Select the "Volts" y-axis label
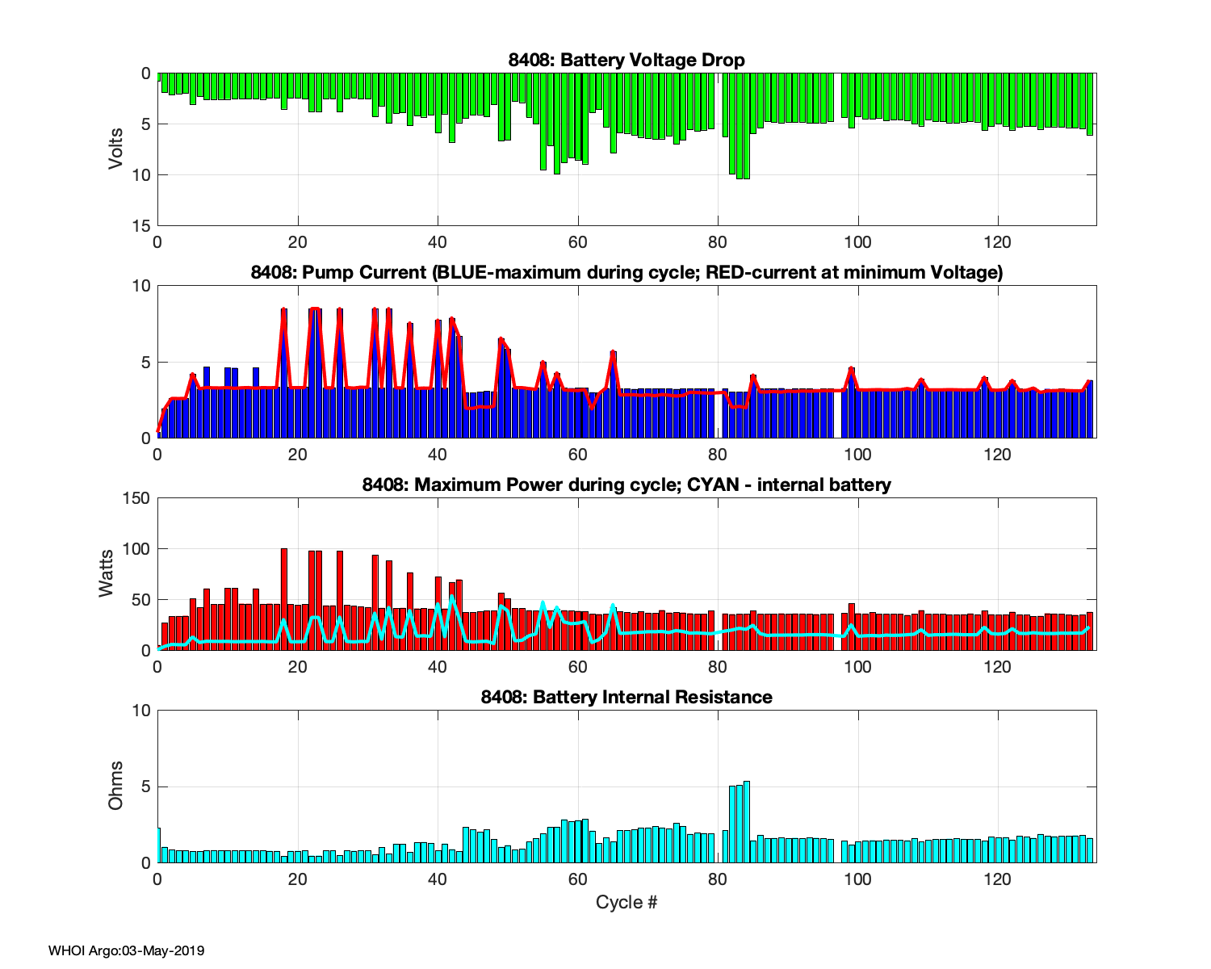1211x969 pixels. 116,149
